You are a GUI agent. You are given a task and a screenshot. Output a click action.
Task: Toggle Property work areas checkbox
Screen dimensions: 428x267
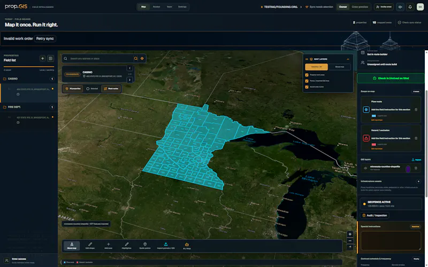pos(307,75)
